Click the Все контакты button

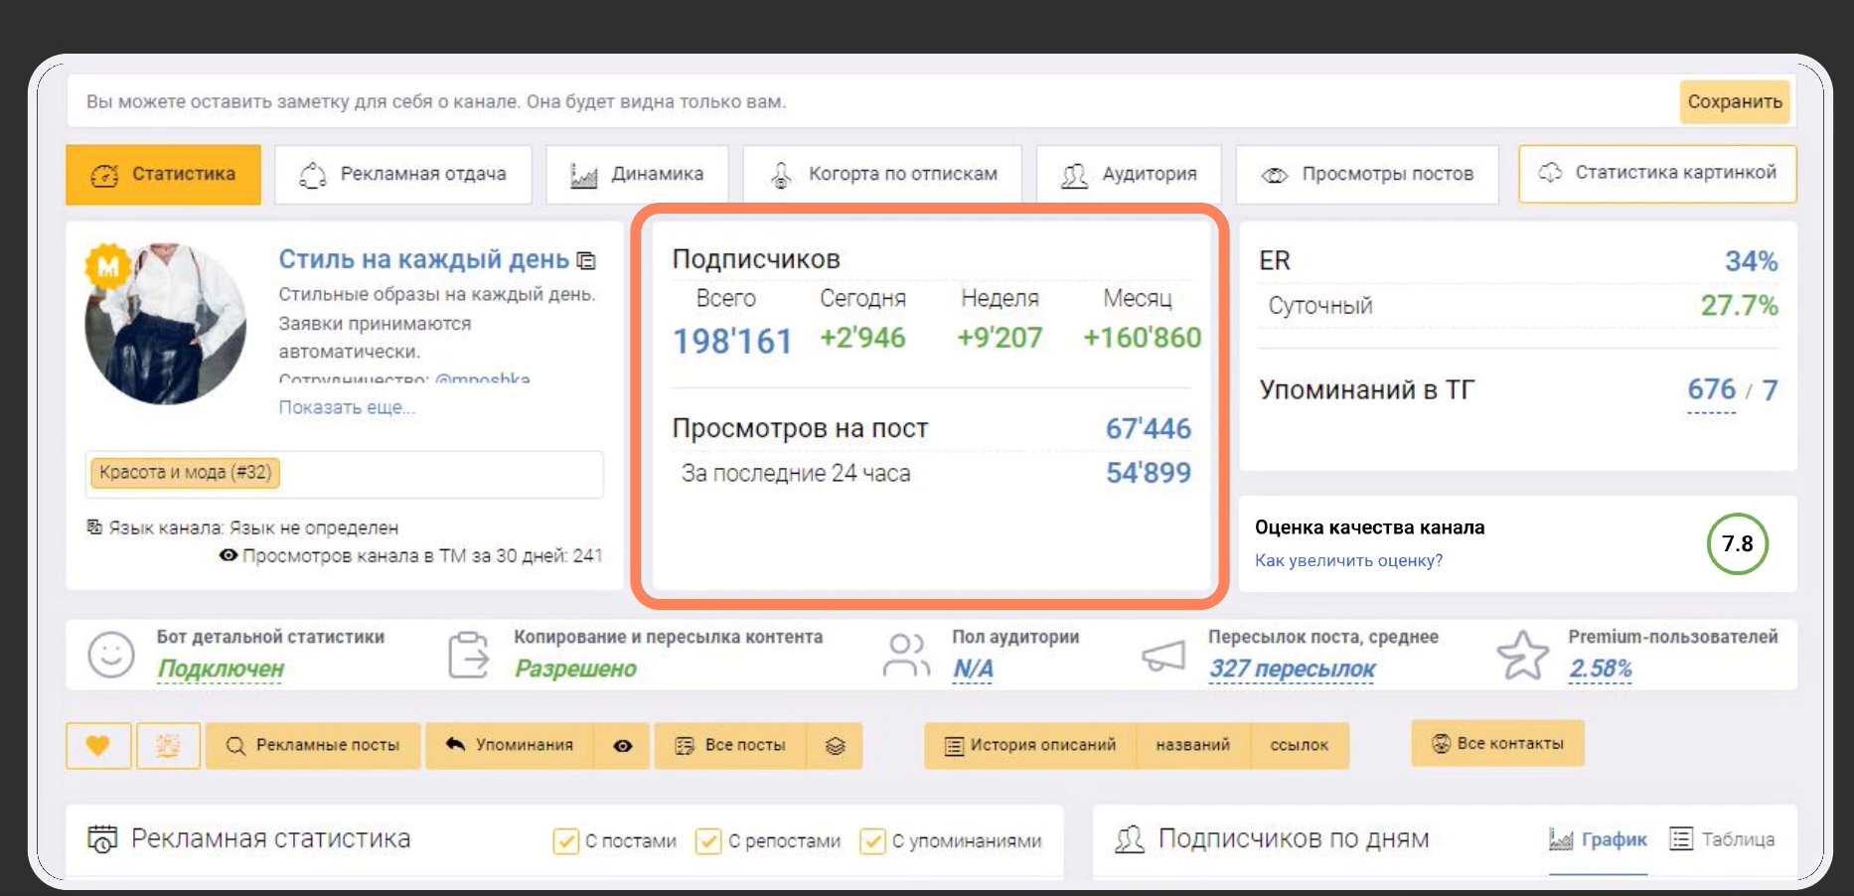coord(1497,743)
